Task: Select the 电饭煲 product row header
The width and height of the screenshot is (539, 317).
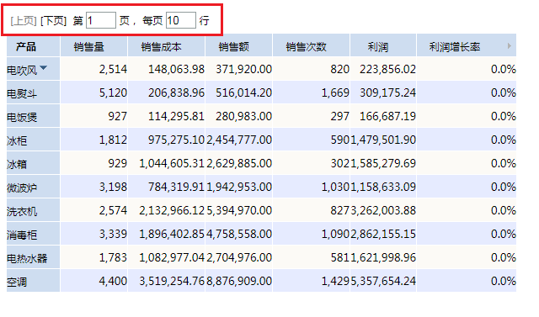Action: coord(34,116)
